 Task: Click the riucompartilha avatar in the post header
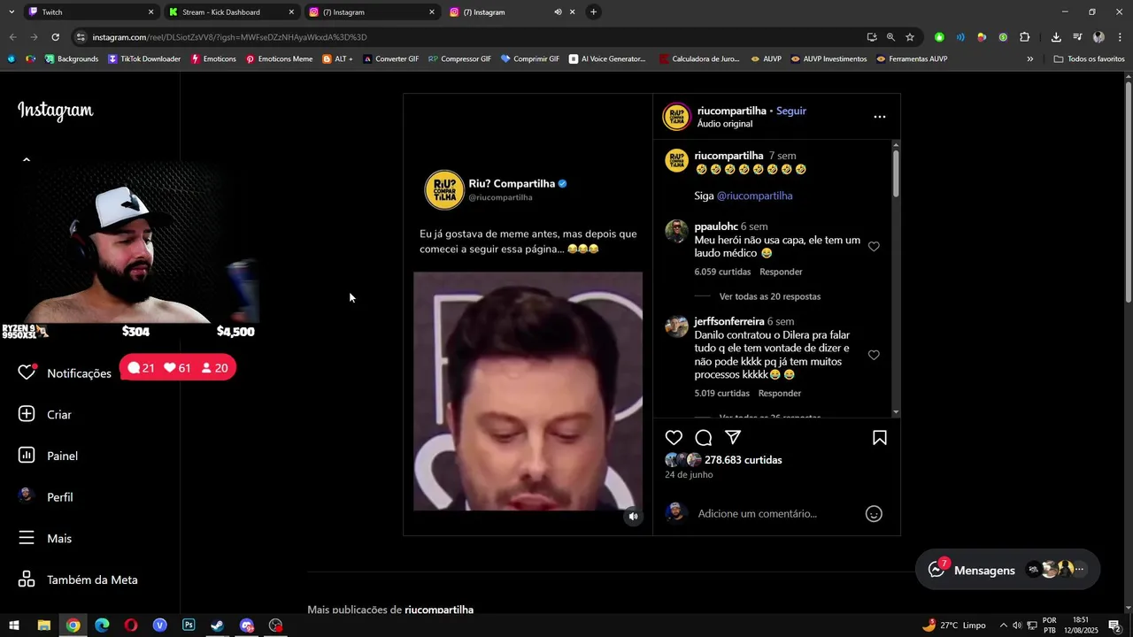click(676, 117)
